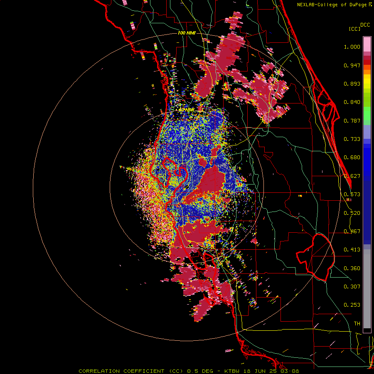
Task: Click the DCC product label
Action: coord(365,25)
